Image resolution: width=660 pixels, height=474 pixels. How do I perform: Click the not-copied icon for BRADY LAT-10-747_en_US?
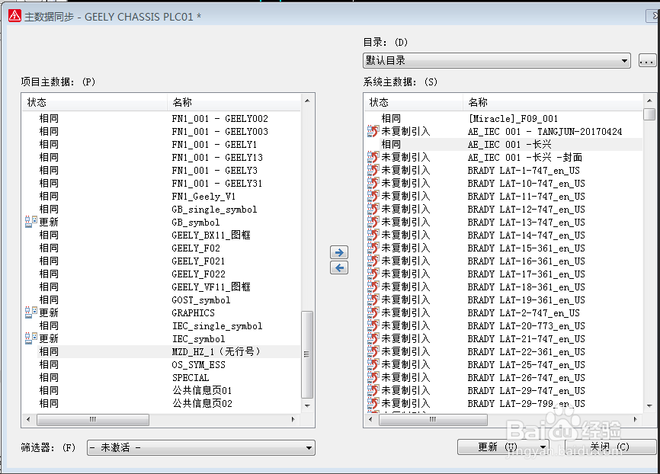tap(373, 183)
